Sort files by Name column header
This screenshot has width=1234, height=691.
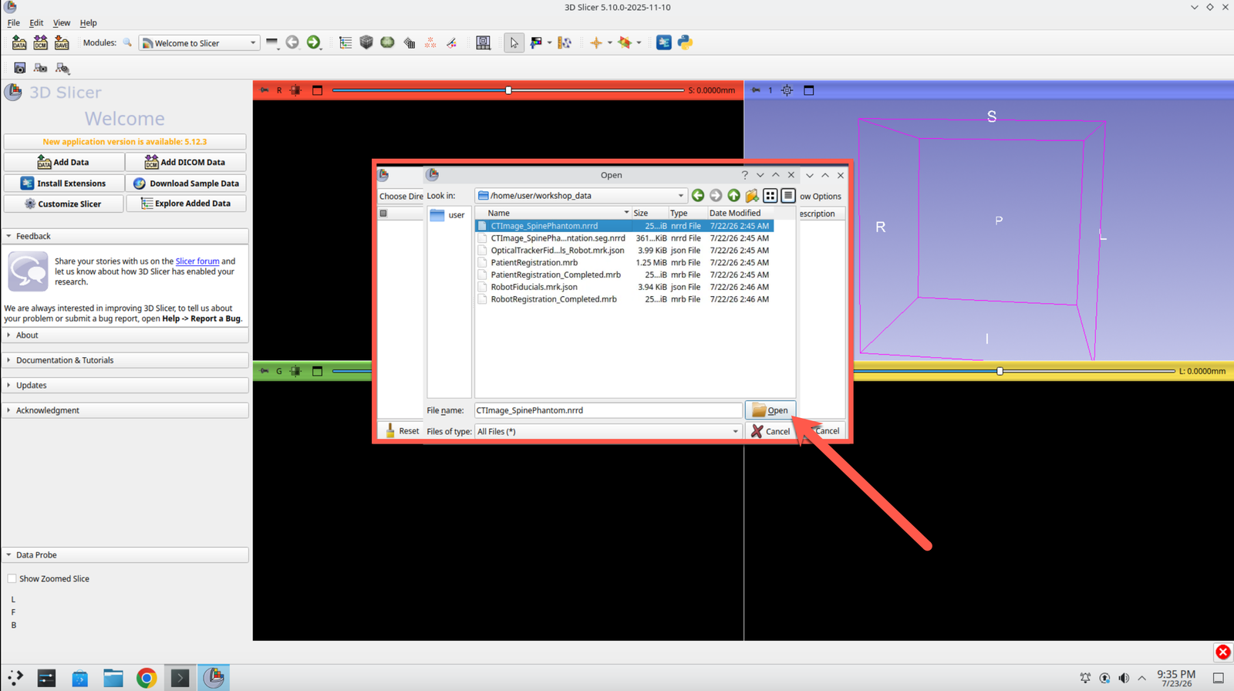point(553,213)
